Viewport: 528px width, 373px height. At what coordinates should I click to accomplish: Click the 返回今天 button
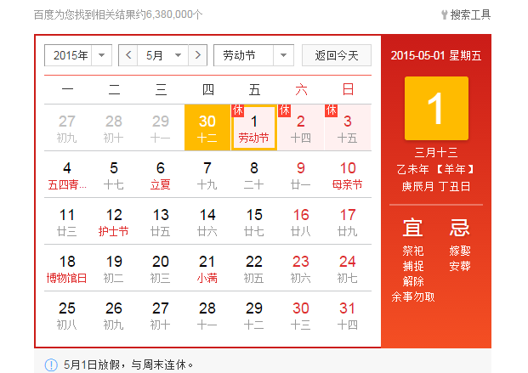click(x=337, y=55)
